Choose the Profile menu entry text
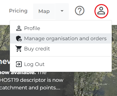The height and width of the screenshot is (96, 117). (x=32, y=28)
